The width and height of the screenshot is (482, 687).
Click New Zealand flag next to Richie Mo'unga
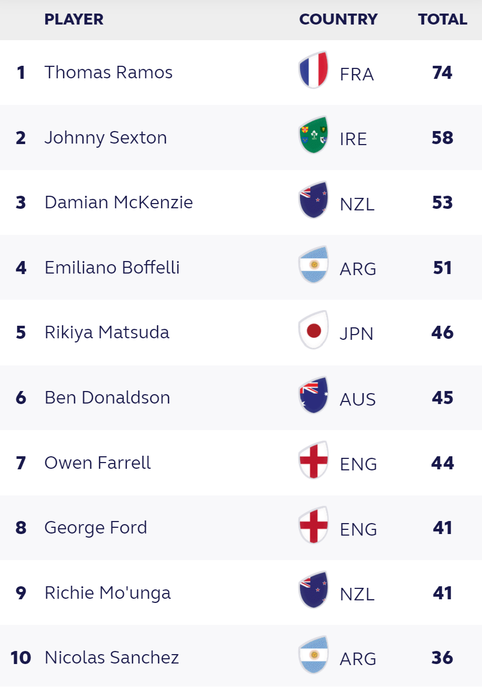314,590
